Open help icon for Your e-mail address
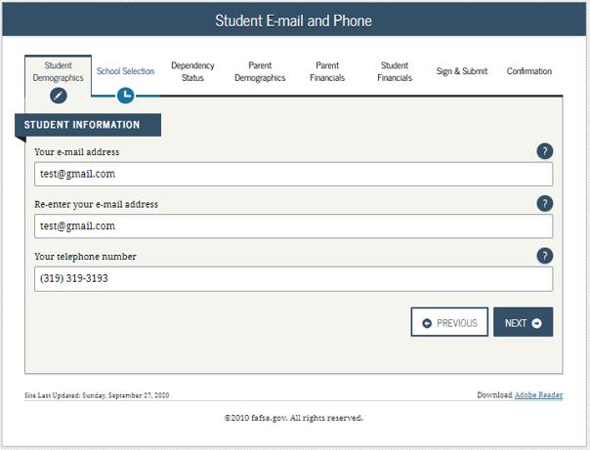 pos(544,151)
